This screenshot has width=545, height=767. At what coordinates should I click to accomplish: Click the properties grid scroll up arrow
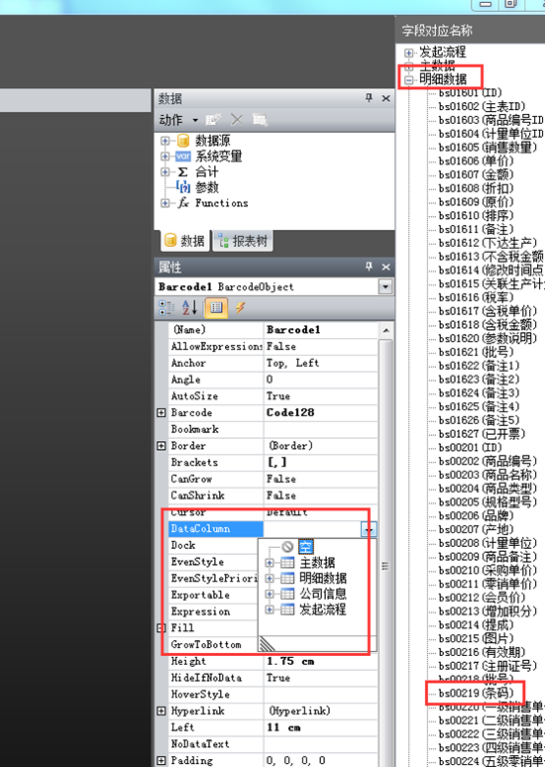point(385,331)
